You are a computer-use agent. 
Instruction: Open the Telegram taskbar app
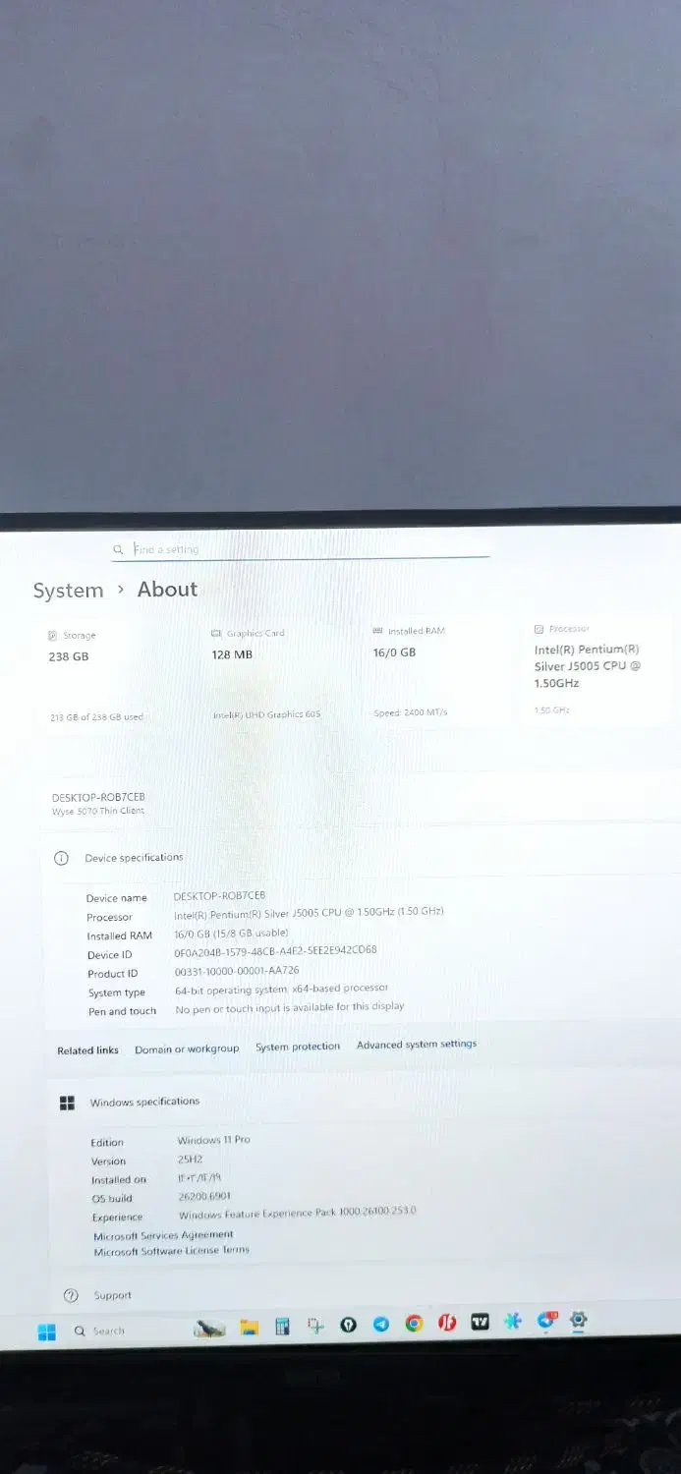(x=381, y=1325)
